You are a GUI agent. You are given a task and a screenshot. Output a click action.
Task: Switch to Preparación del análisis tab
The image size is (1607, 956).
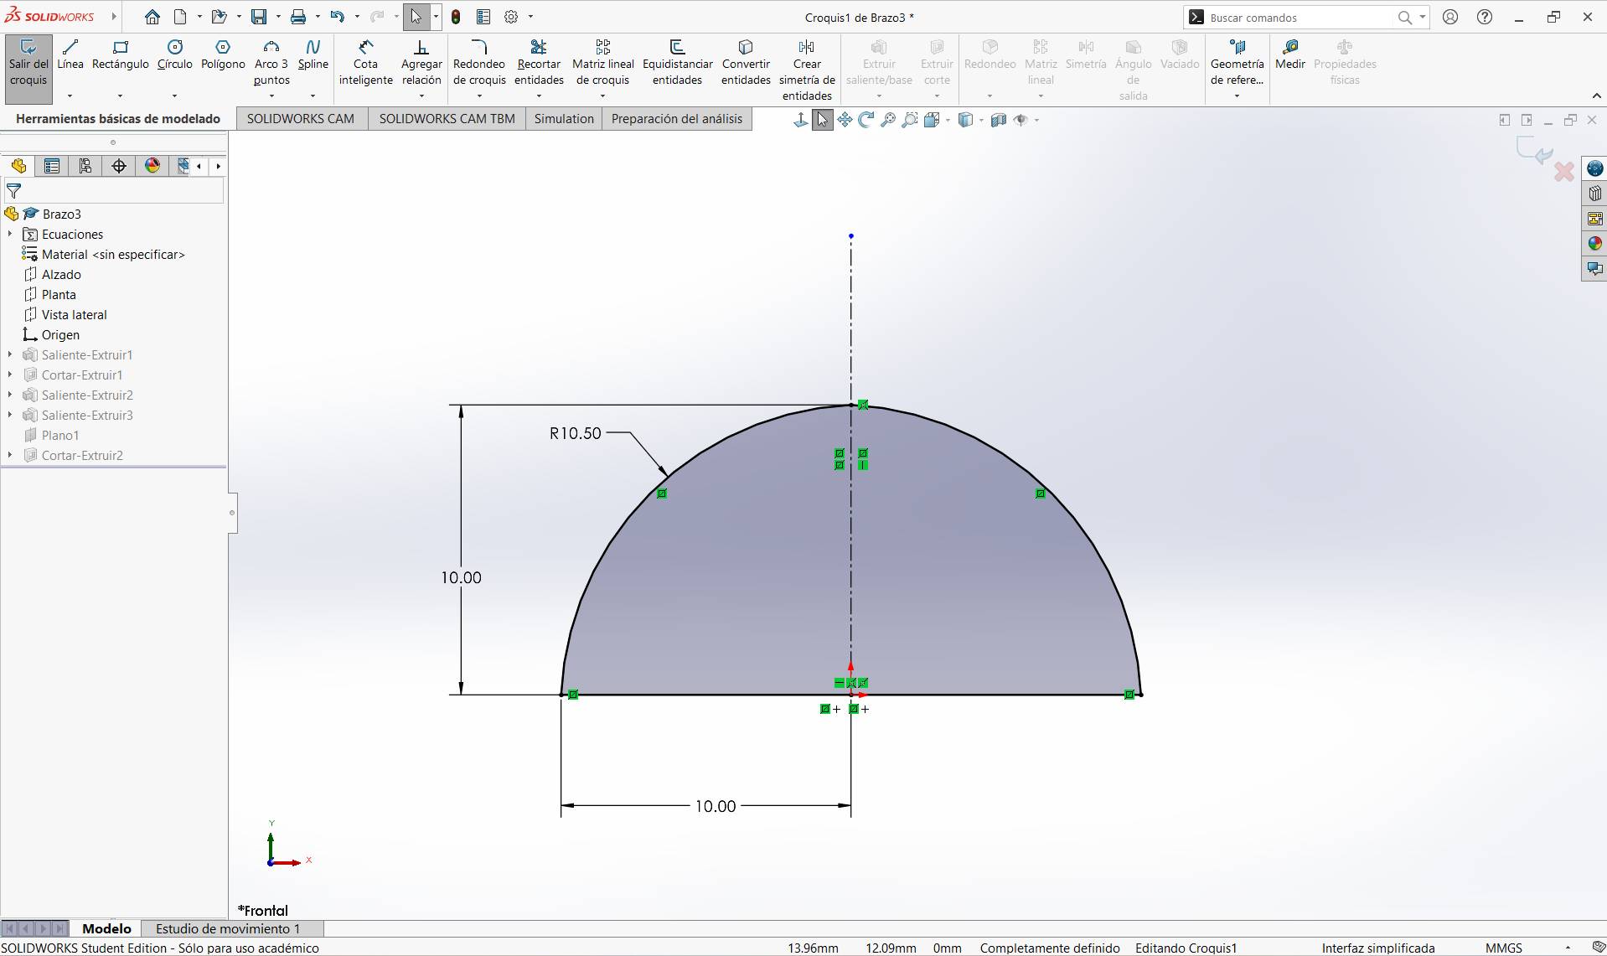(677, 119)
